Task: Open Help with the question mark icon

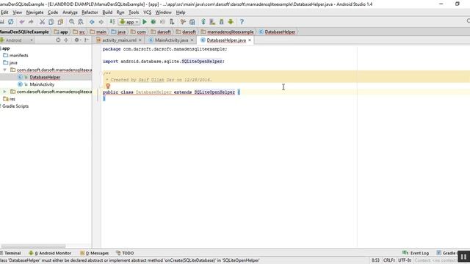Action: pyautogui.click(x=242, y=22)
